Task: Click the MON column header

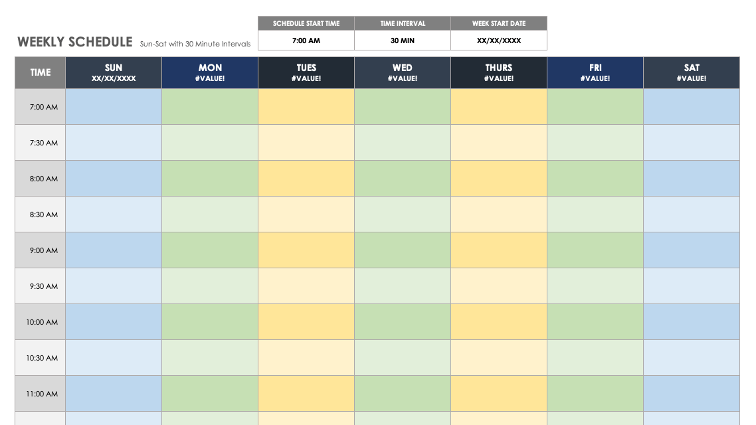Action: (x=210, y=72)
